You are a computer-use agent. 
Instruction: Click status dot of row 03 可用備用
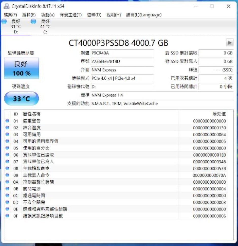click(x=7, y=134)
